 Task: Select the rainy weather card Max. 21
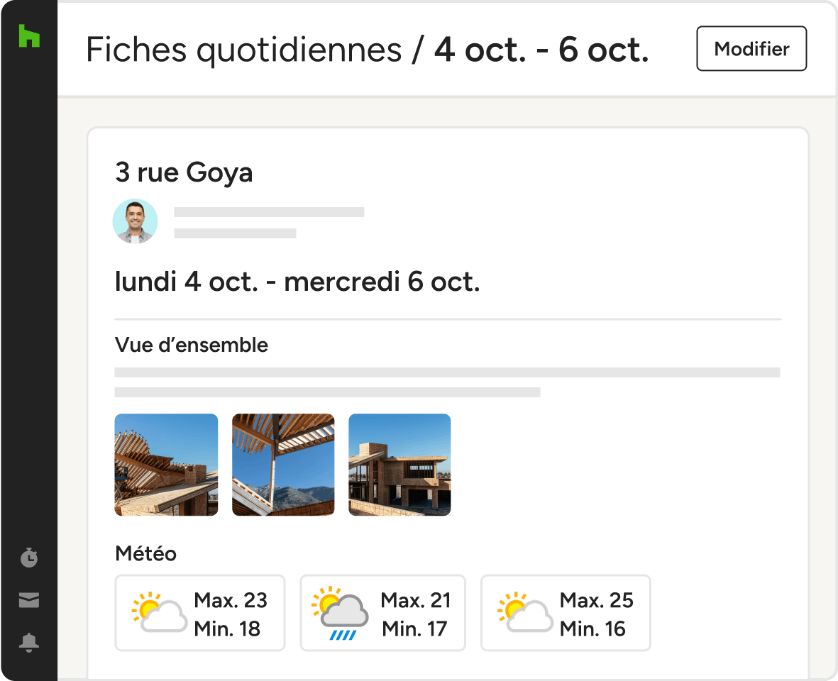click(x=382, y=613)
